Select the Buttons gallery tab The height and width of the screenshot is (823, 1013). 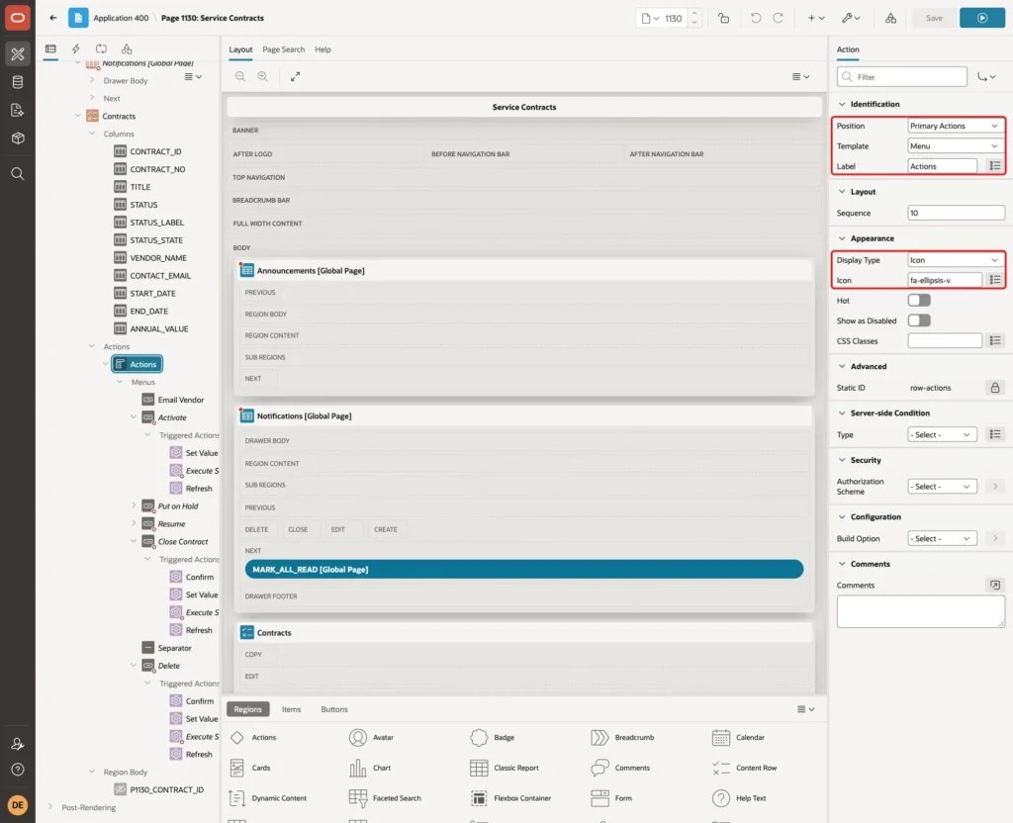click(334, 708)
